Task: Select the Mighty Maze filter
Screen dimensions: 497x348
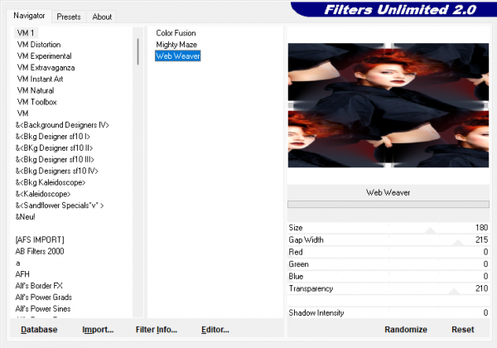Action: point(176,45)
